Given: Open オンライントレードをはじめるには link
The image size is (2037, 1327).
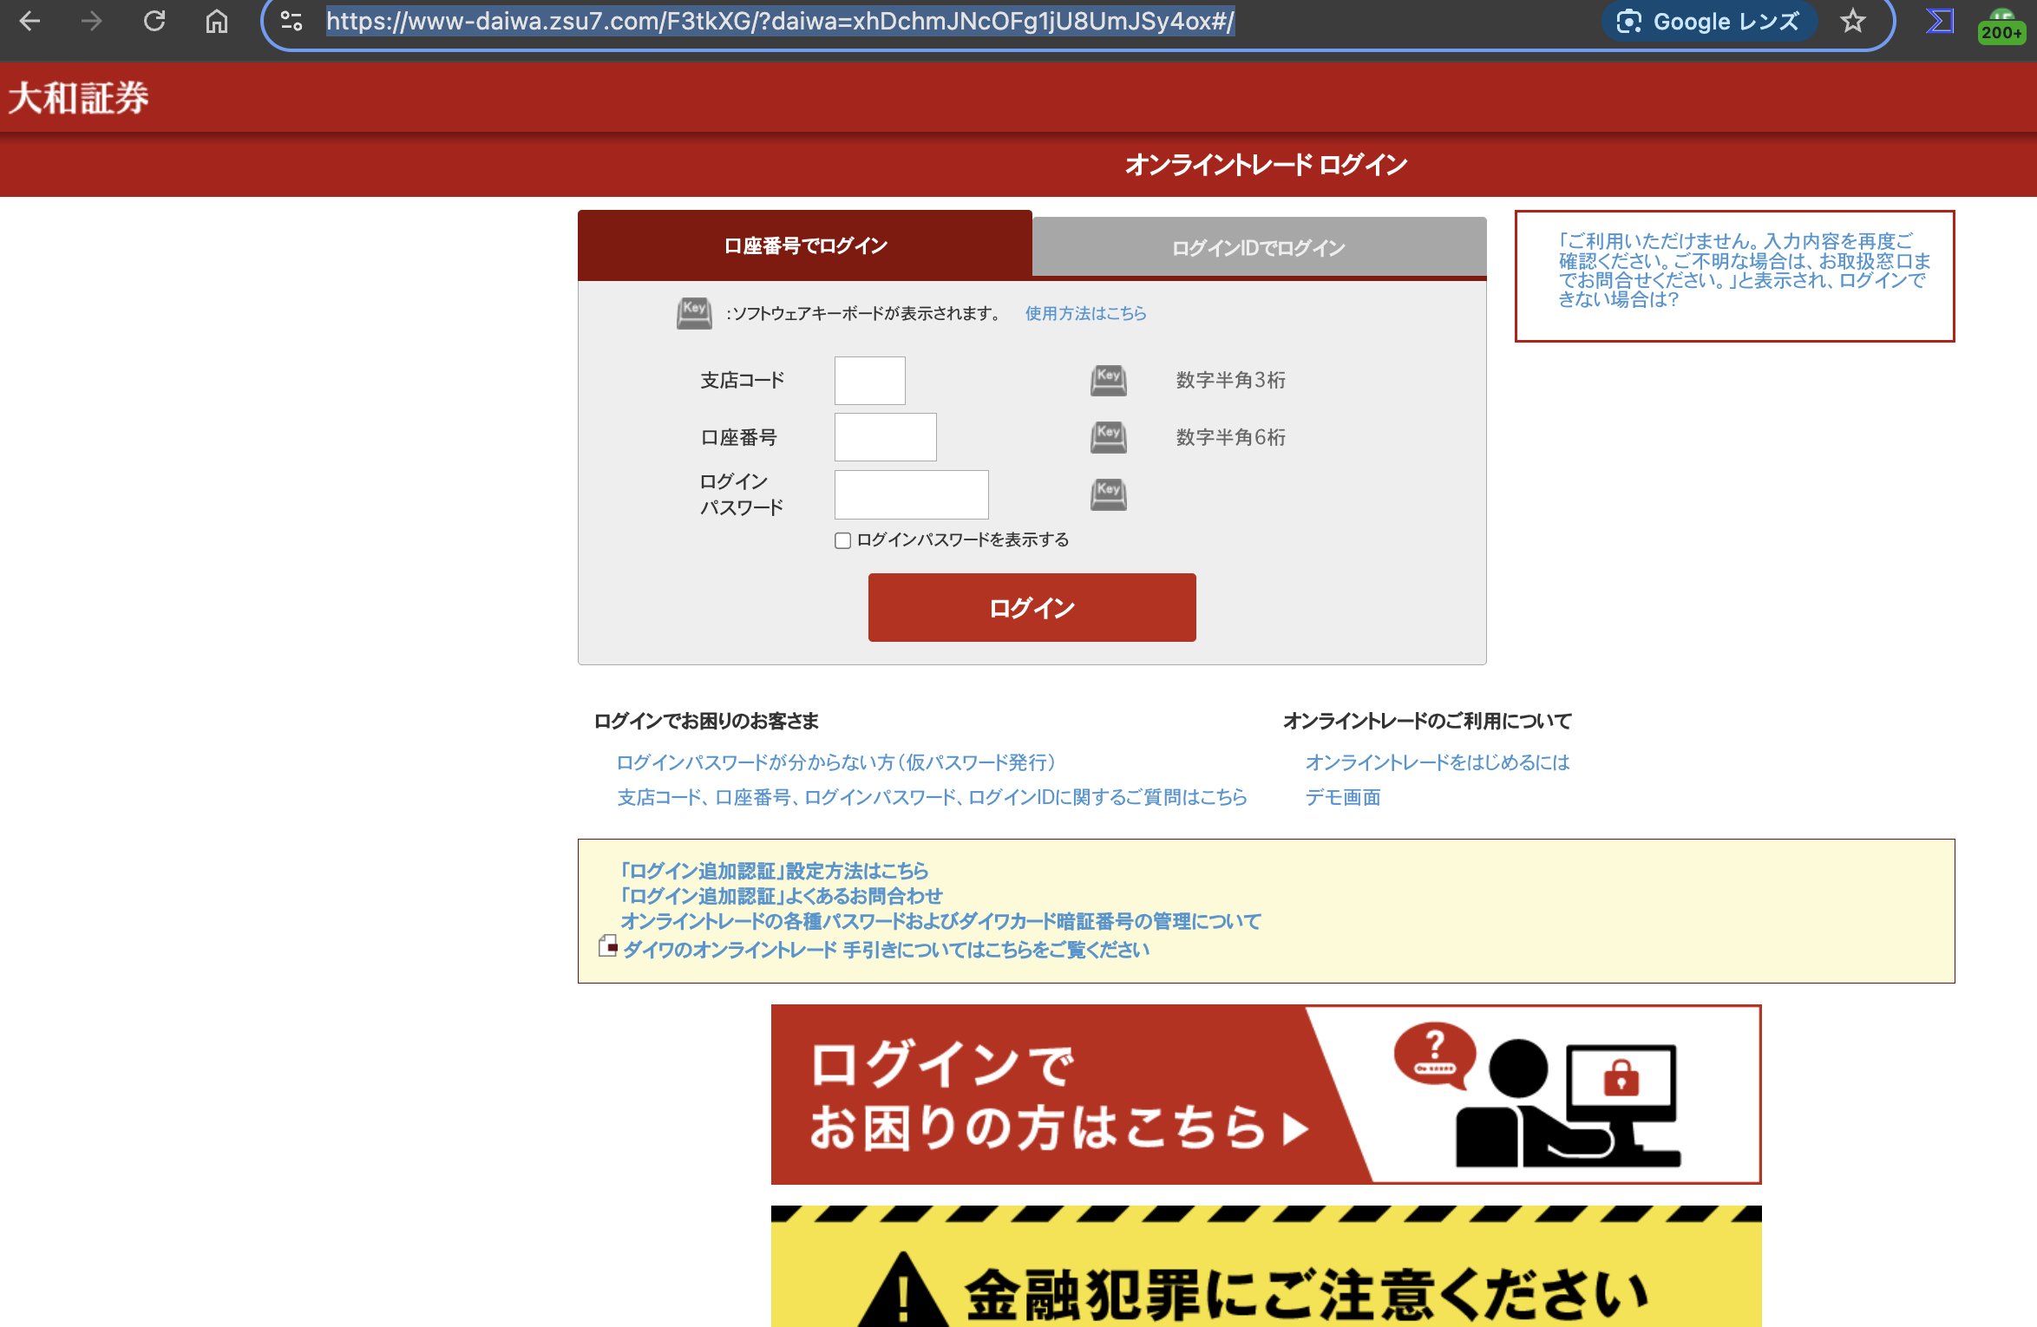Looking at the screenshot, I should pyautogui.click(x=1438, y=762).
